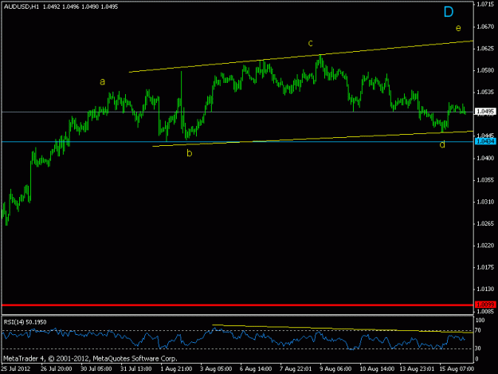
Task: Click the 1.0310 price scale value
Action: tap(485, 202)
